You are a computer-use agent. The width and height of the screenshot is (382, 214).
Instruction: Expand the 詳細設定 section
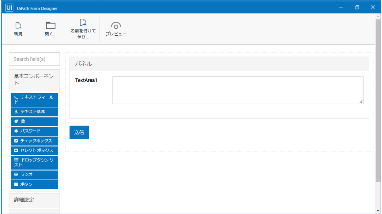click(34, 200)
